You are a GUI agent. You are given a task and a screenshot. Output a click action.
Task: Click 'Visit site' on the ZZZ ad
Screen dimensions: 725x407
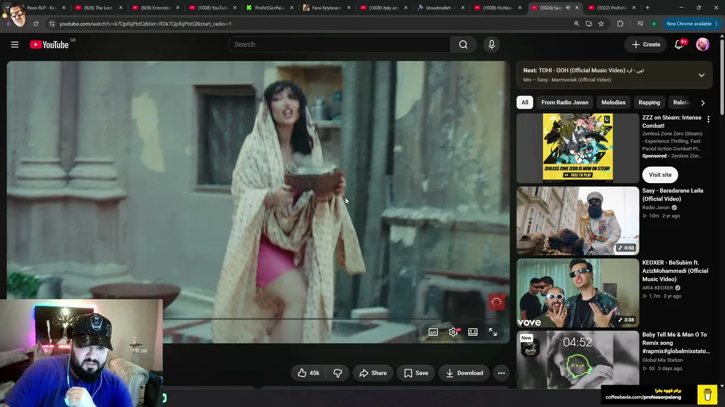(660, 175)
